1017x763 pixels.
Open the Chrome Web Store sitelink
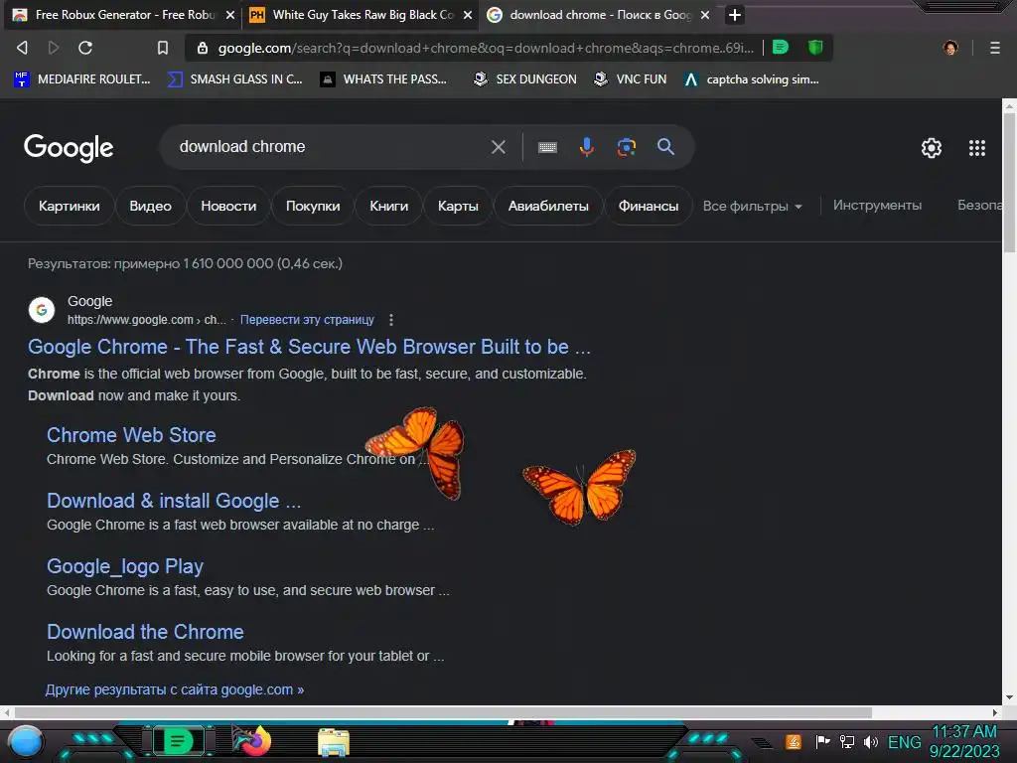tap(131, 435)
